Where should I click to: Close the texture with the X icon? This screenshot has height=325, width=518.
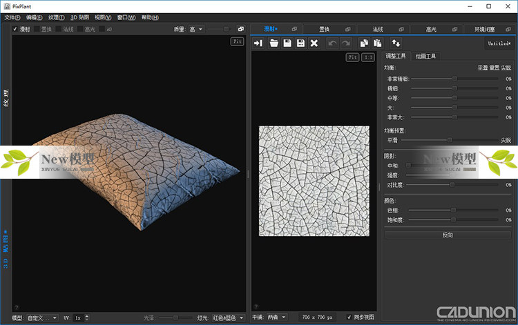pos(314,43)
